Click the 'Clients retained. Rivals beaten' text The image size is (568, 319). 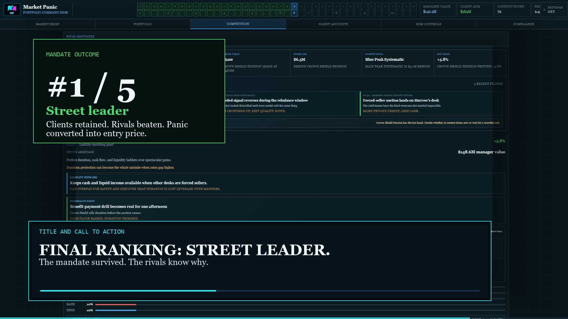pos(117,129)
